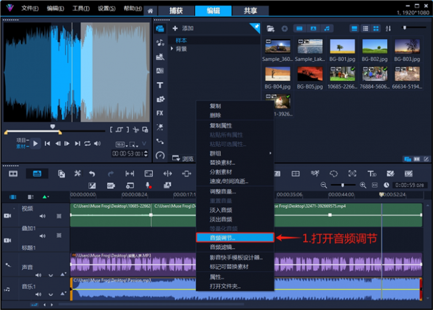Viewport: 433px width, 310px height.
Task: Play the preview with play button
Action: coord(36,144)
